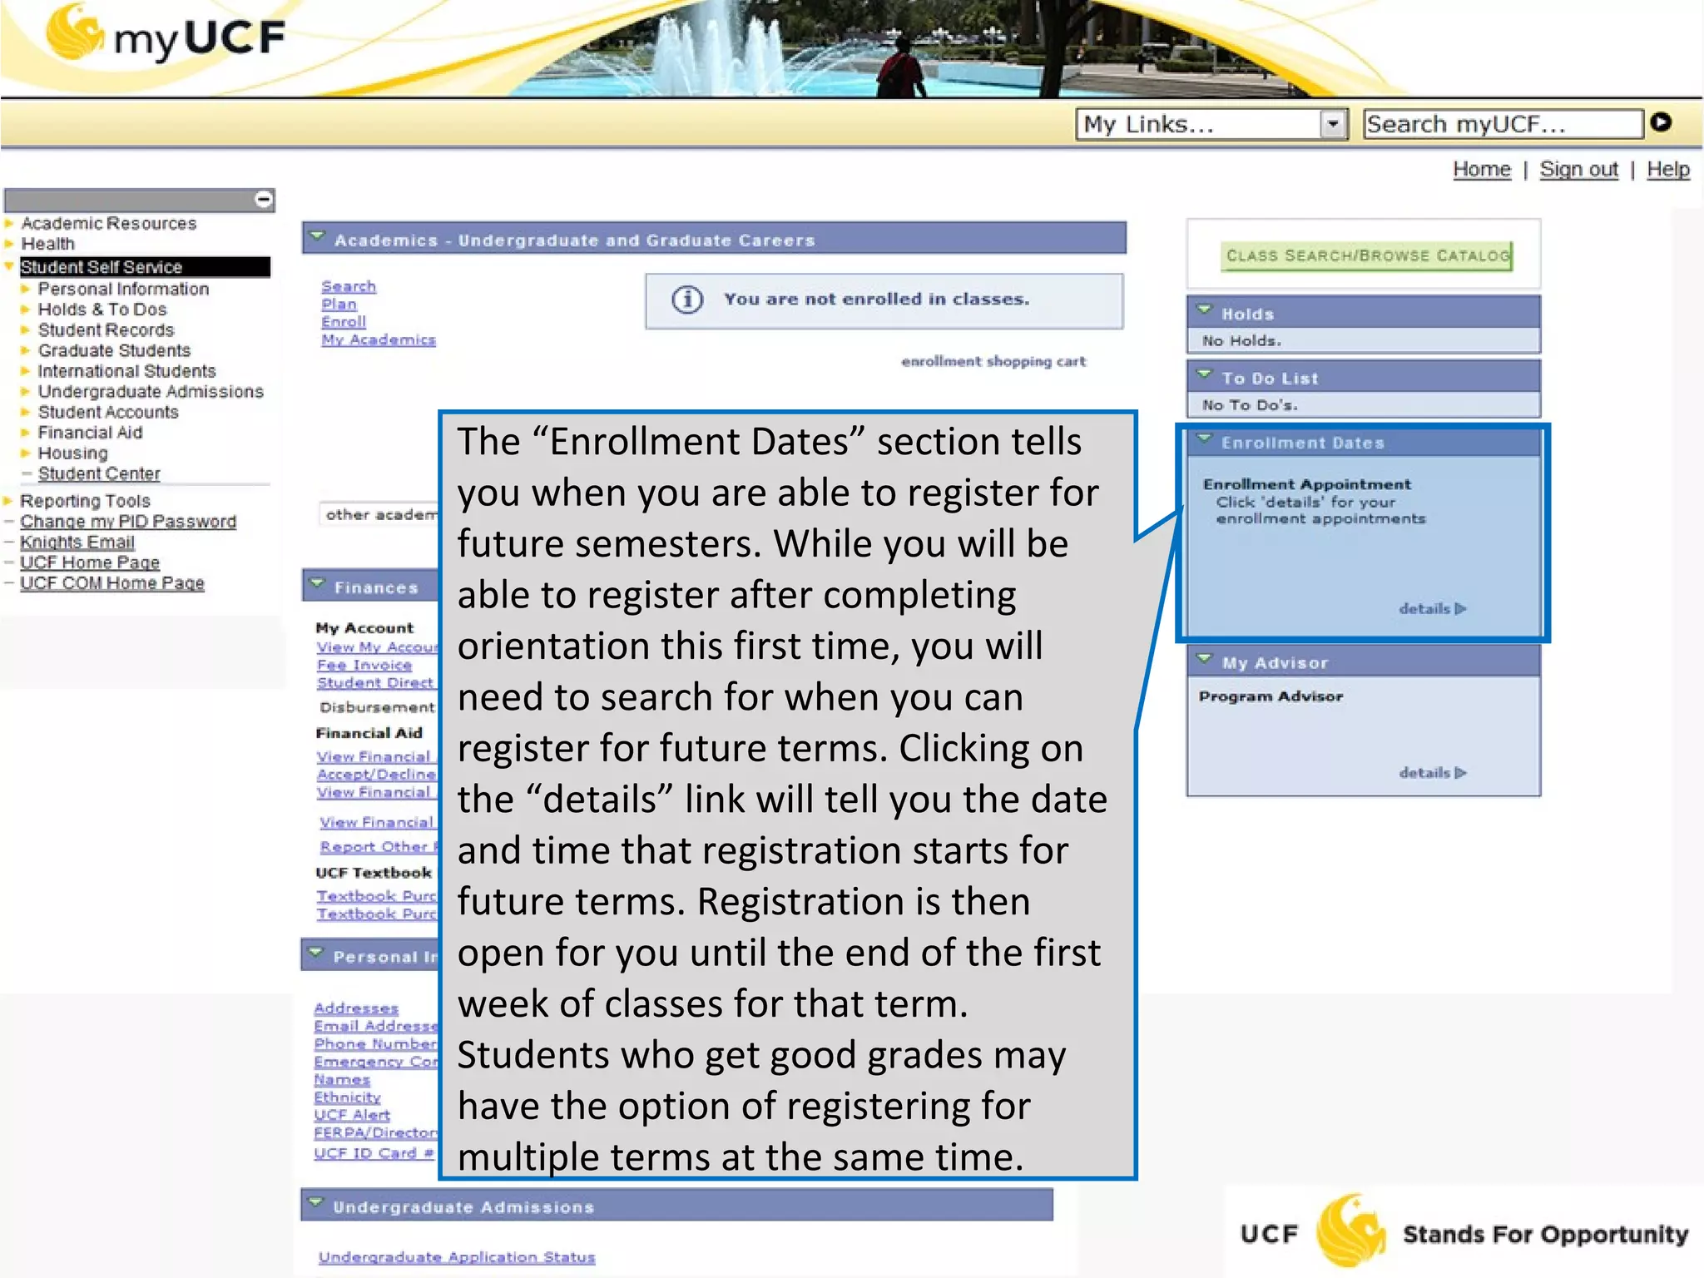Open UCF ID Card # link
Screen dimensions: 1704x1278
point(374,1153)
